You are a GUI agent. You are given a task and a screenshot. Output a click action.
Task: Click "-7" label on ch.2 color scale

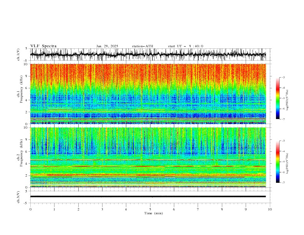coord(283,183)
